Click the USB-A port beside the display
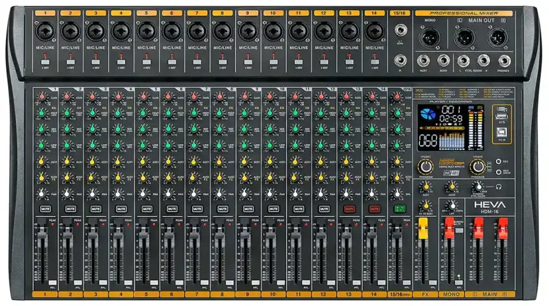This screenshot has height=306, width=549. pos(502,117)
